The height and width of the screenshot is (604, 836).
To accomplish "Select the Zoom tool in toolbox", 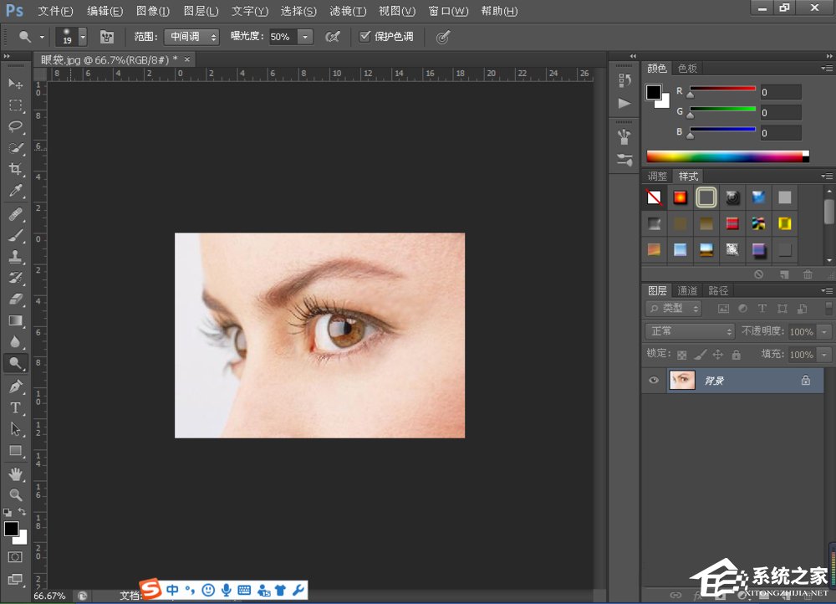I will [x=16, y=495].
